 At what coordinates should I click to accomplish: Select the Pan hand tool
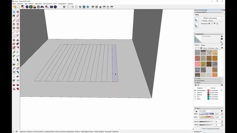(x=18, y=65)
